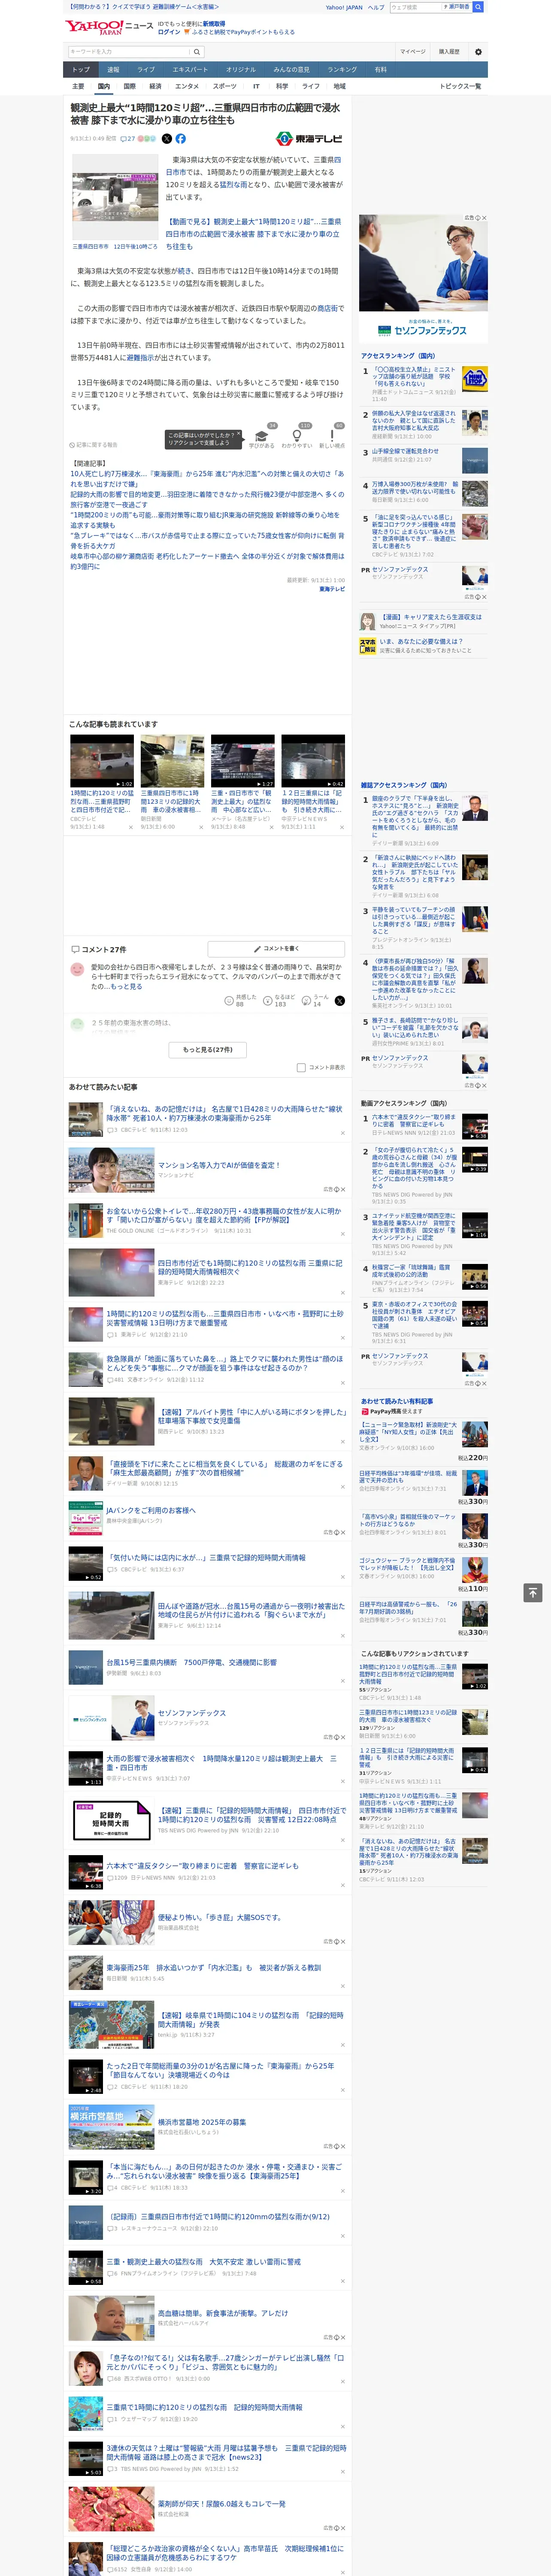Open the マイページ link
The width and height of the screenshot is (551, 2576).
pyautogui.click(x=412, y=51)
